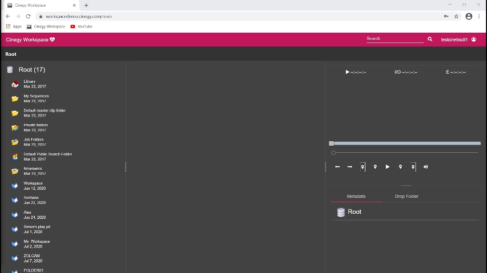Viewport: 487px width, 273px height.
Task: Open the Chrome three-dot menu
Action: [479, 16]
